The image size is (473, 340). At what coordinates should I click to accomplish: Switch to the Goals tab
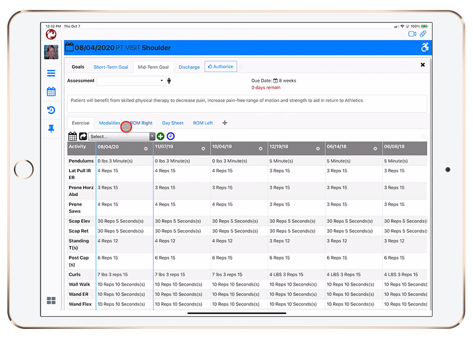click(78, 67)
